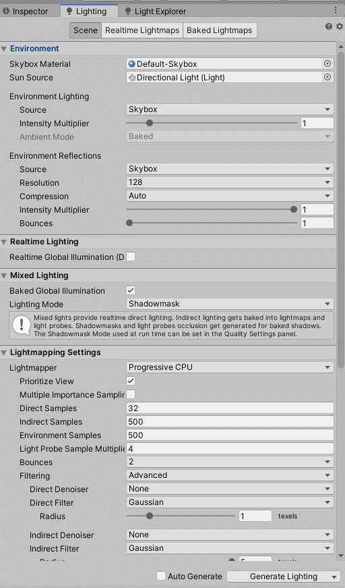Click the Skybox Material object picker circle

point(327,63)
